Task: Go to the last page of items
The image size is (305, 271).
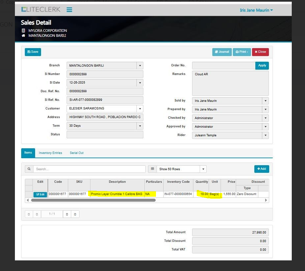Action: (x=75, y=214)
